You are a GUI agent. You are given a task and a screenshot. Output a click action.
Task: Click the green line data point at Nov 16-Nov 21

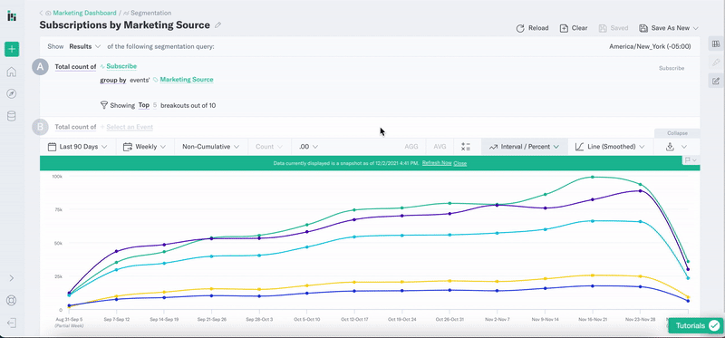pos(593,177)
